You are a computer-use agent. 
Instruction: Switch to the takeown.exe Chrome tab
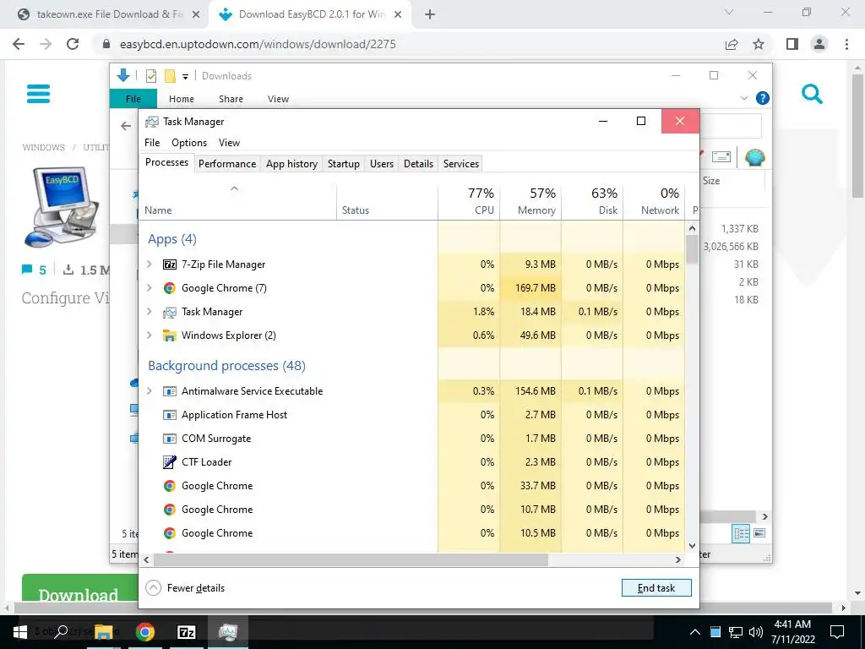click(x=109, y=14)
